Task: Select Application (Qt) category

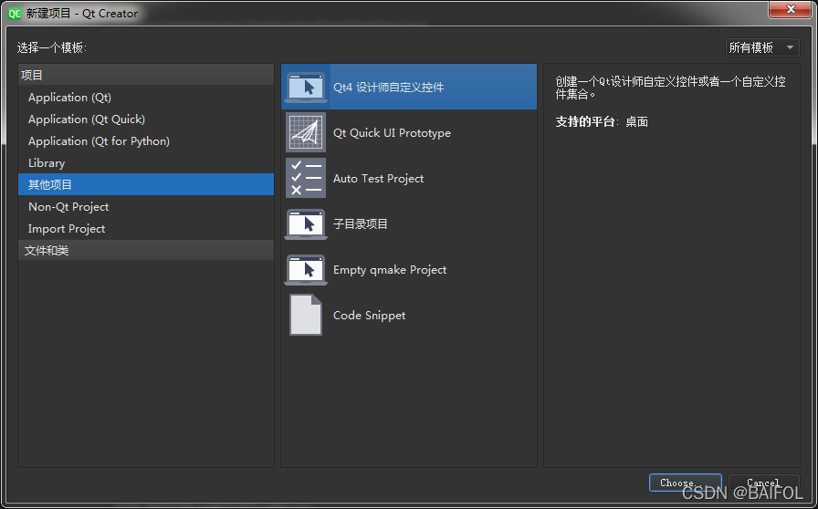Action: point(146,98)
